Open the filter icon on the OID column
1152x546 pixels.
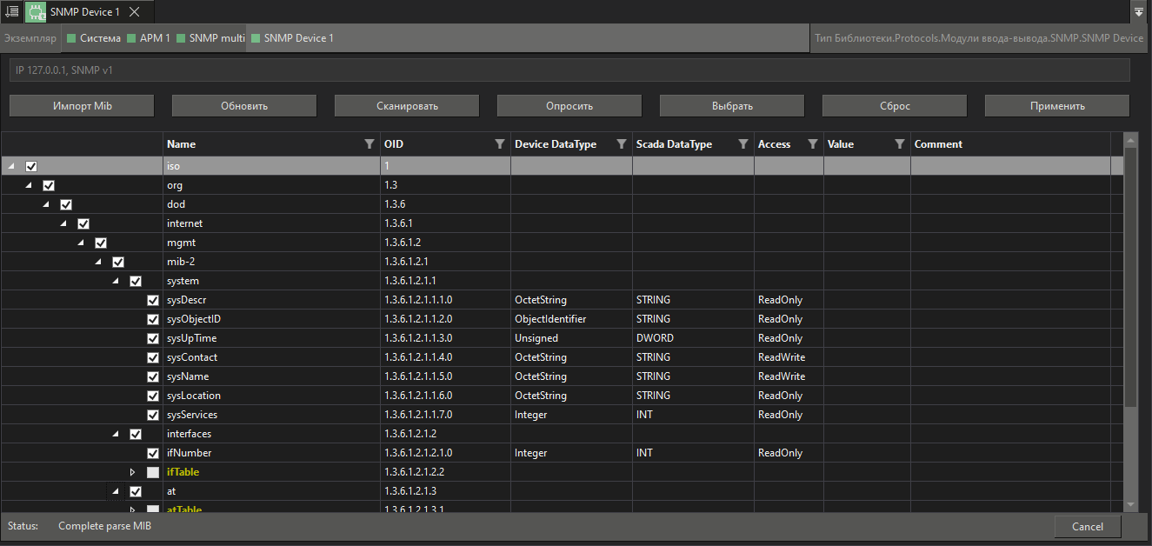(499, 144)
